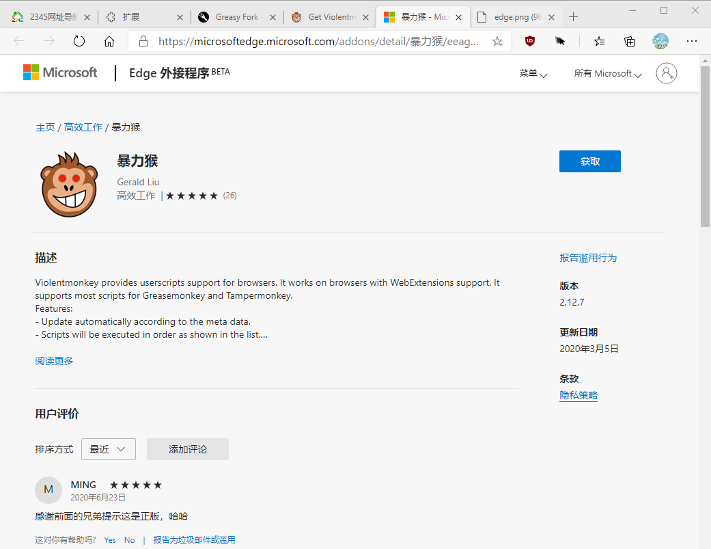Click the address bar URL field
The height and width of the screenshot is (549, 711).
pos(318,41)
